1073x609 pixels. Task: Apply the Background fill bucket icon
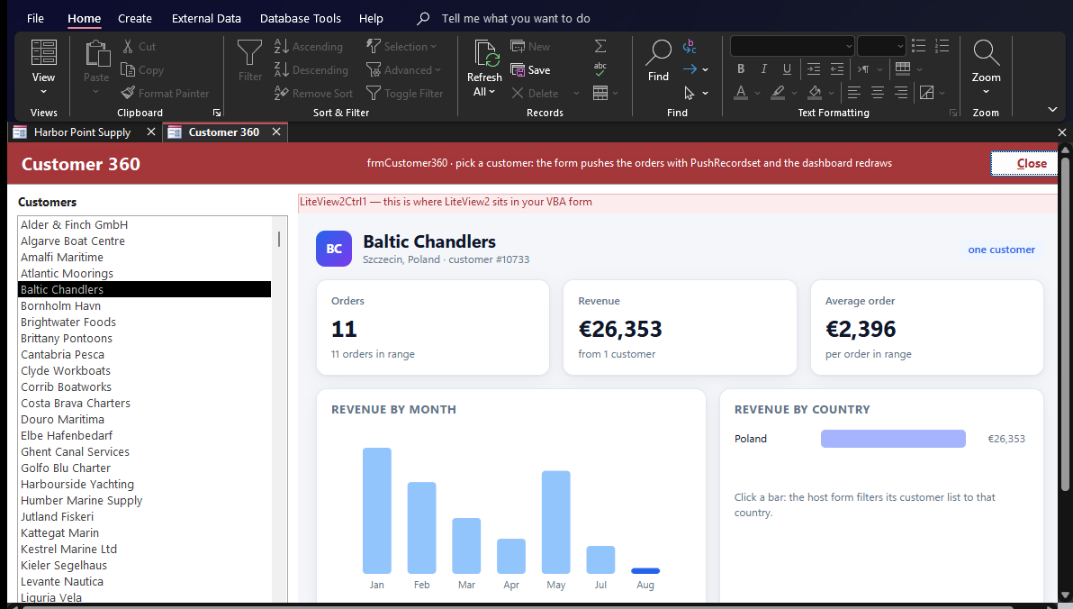tap(815, 92)
